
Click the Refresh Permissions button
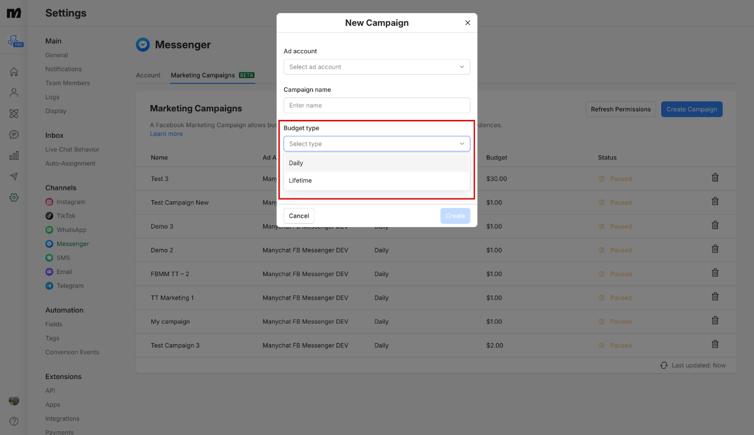coord(621,109)
